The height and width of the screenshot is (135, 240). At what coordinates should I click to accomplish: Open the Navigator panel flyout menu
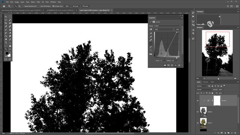click(x=238, y=27)
